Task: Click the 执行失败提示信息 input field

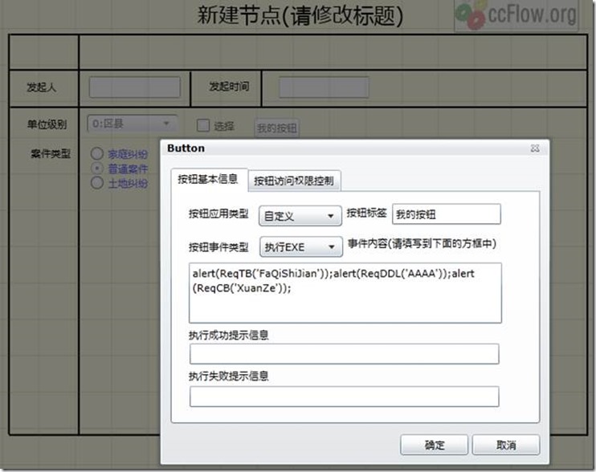Action: 345,397
